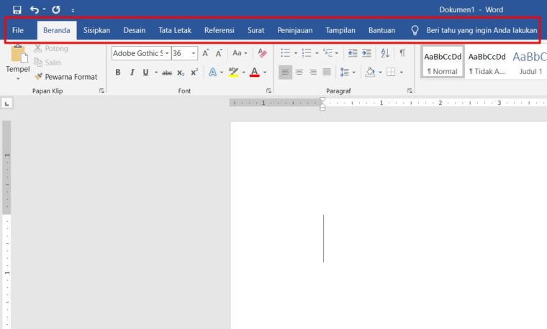
Task: Open font color dropdown arrow
Action: [265, 72]
